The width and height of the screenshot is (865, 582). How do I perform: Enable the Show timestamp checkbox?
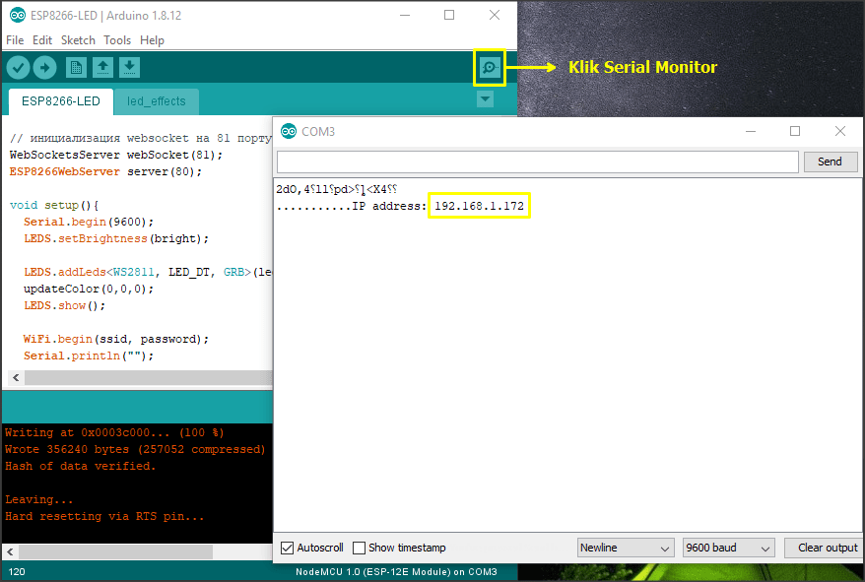(360, 548)
